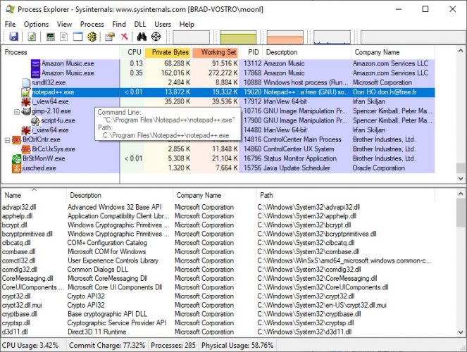Screen dimensions: 467x352
Task: Click the yellow-green commit history mini graph
Action: point(238,37)
